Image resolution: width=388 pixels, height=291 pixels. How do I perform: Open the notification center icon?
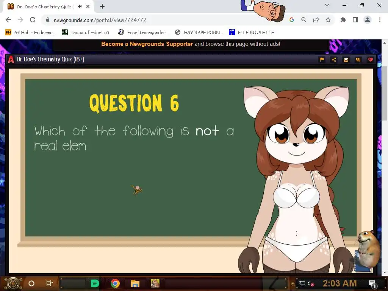coord(372,283)
